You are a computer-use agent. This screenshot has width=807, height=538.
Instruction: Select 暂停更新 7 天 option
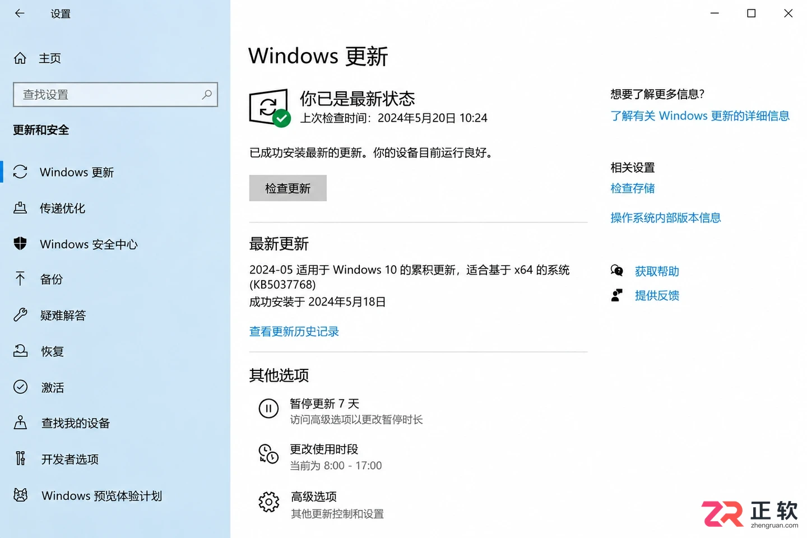coord(324,403)
